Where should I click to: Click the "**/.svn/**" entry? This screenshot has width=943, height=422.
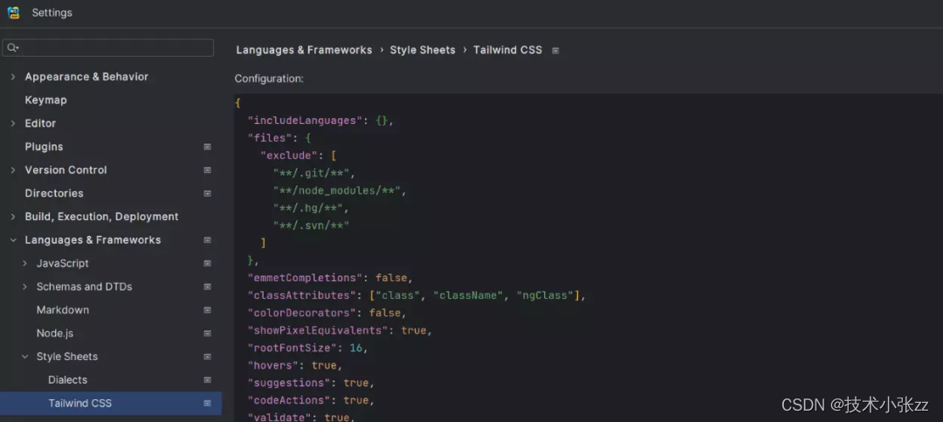(x=312, y=225)
